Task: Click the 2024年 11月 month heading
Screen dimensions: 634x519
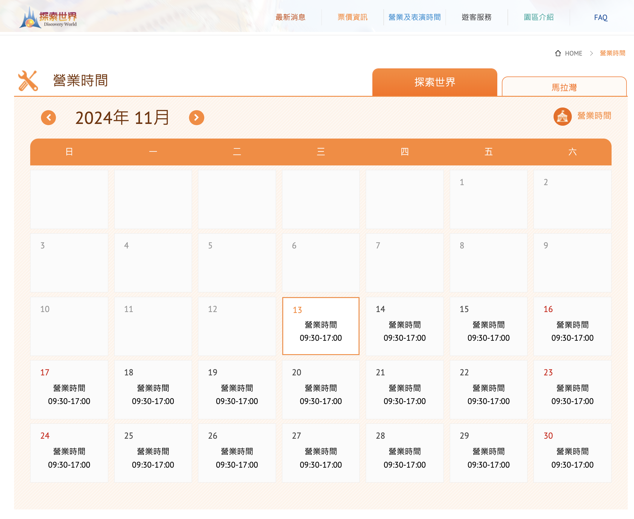Action: 122,117
